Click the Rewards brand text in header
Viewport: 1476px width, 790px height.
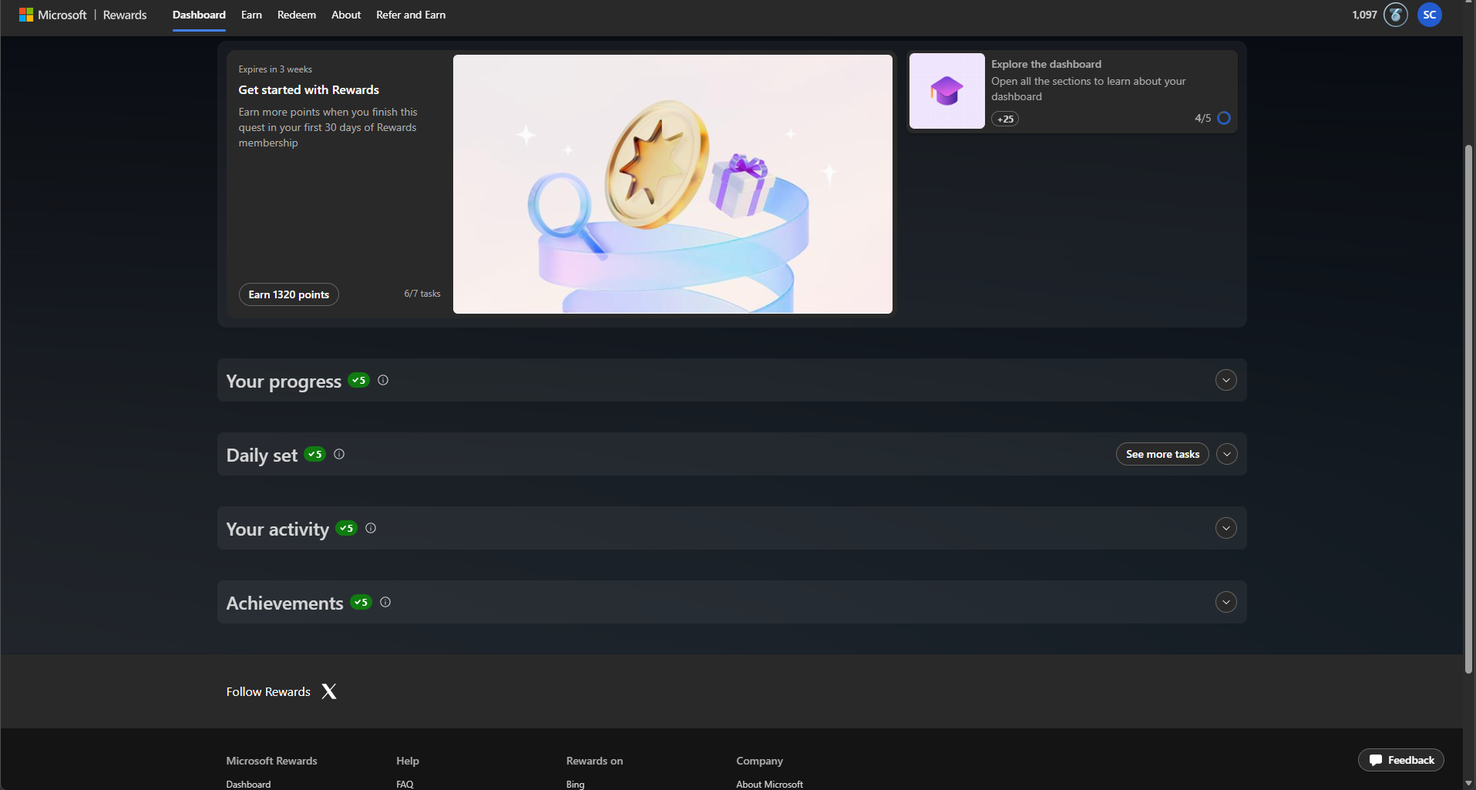[x=125, y=15]
